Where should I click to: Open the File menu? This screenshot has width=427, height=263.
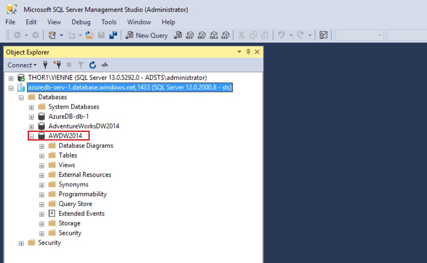[10, 22]
